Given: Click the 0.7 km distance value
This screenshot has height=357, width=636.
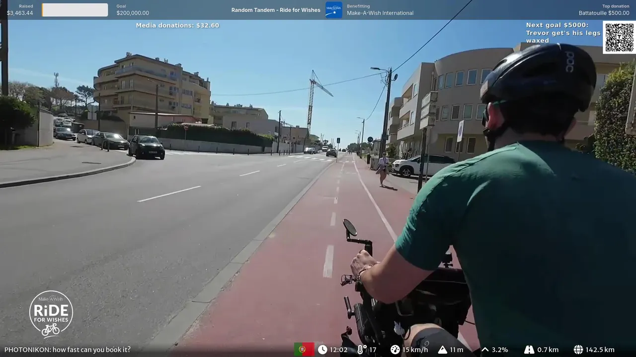Looking at the screenshot, I should pyautogui.click(x=548, y=350).
